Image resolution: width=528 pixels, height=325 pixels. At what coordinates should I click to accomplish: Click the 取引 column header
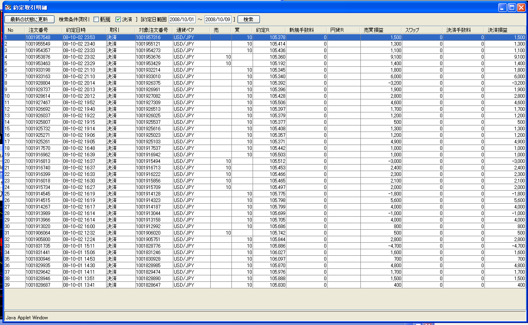[121, 30]
